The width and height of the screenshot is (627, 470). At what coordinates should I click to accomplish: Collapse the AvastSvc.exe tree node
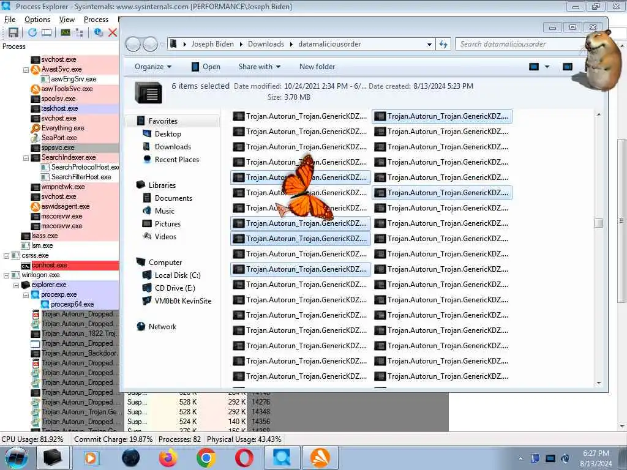point(26,70)
